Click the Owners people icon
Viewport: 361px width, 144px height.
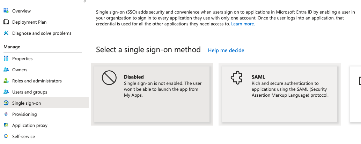6,70
